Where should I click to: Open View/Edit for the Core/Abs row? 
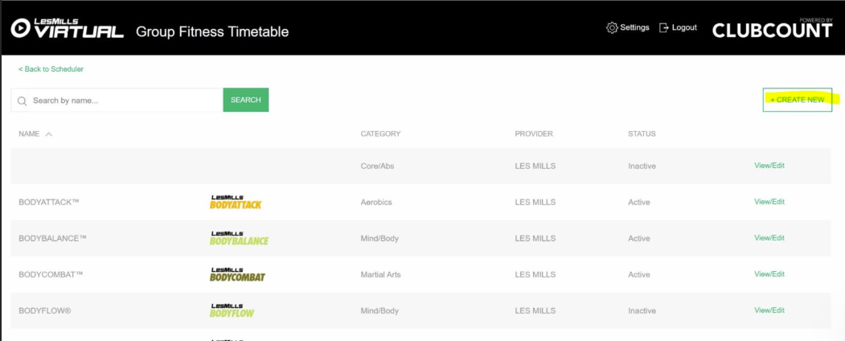pyautogui.click(x=769, y=166)
